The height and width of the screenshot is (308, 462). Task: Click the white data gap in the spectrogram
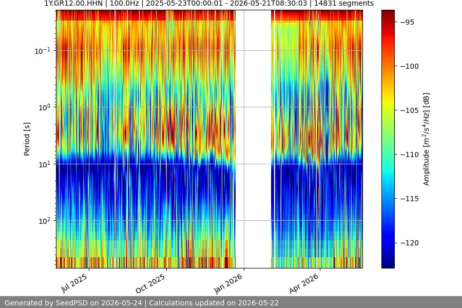254,139
